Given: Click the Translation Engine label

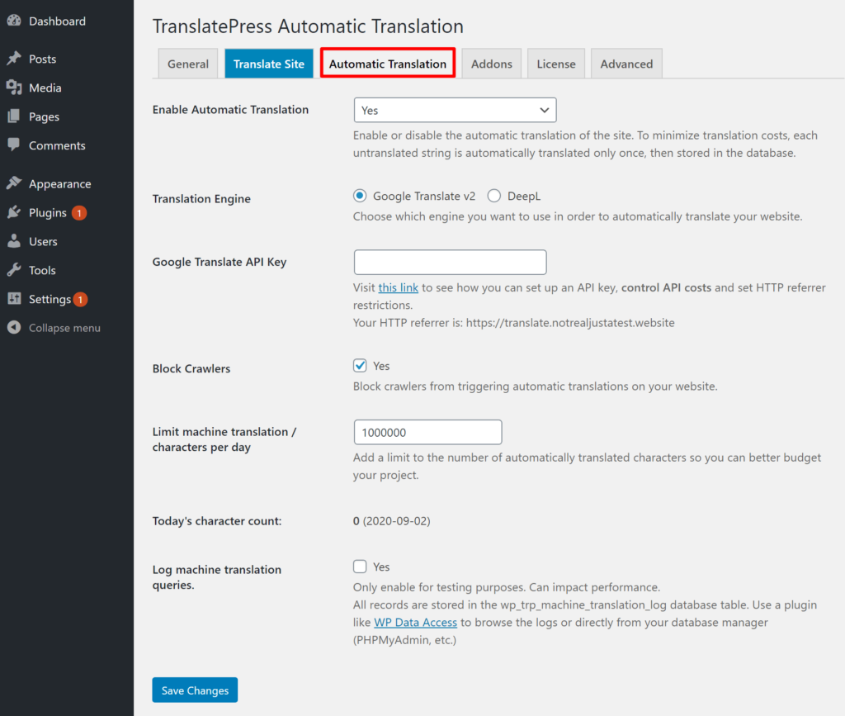Looking at the screenshot, I should [201, 199].
